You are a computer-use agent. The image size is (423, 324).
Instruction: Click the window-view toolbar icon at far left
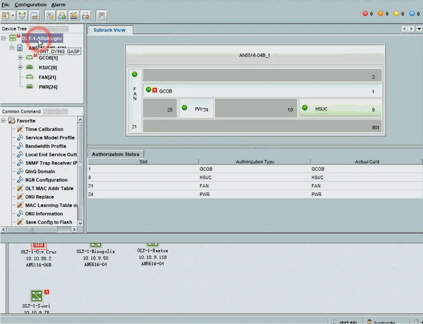click(5, 15)
